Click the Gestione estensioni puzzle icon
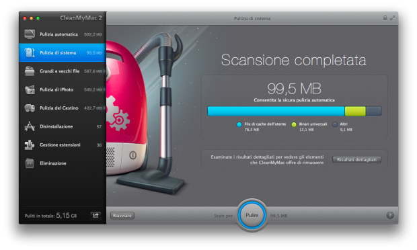417x250 pixels. [30, 144]
